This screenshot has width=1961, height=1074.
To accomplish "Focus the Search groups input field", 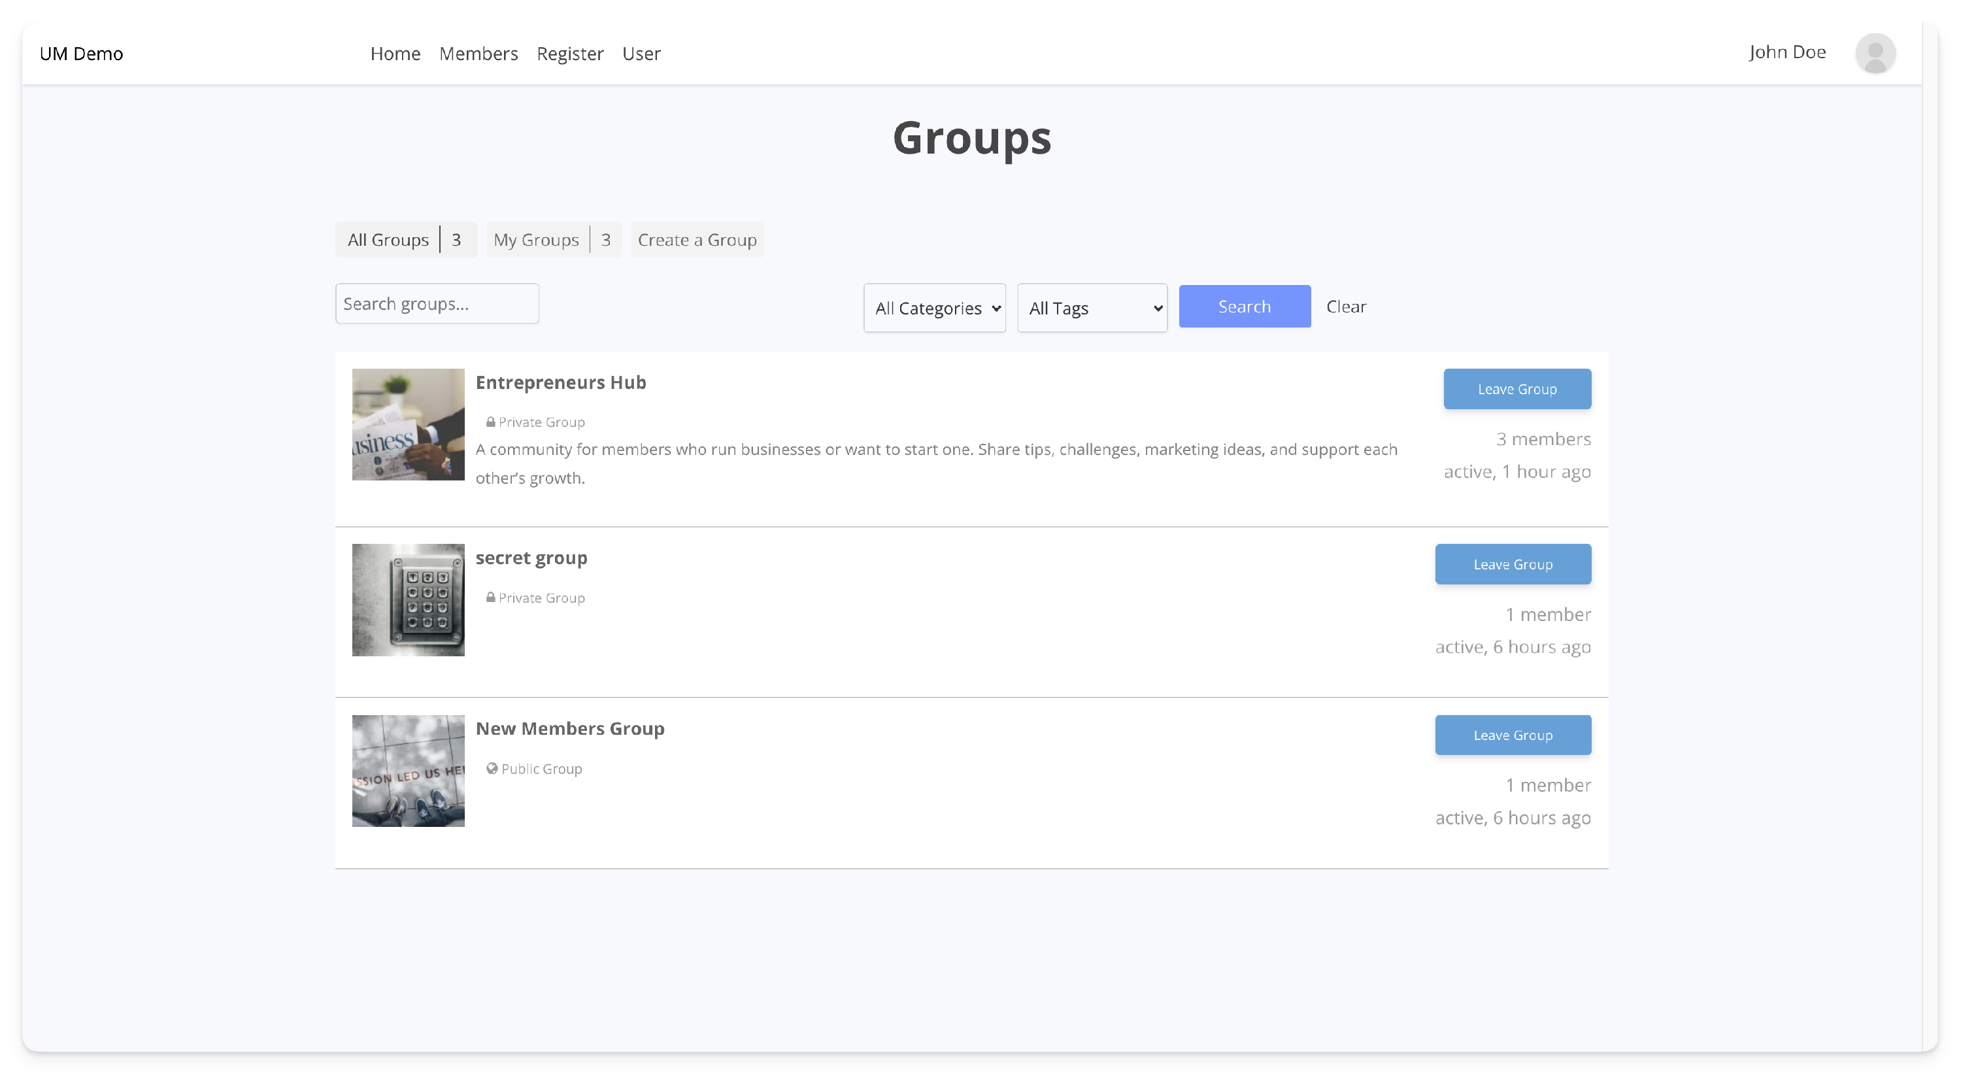I will click(x=437, y=304).
